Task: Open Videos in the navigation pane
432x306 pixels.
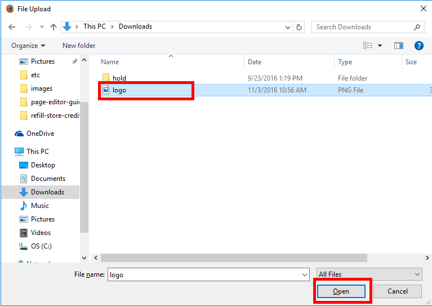Action: click(35, 233)
